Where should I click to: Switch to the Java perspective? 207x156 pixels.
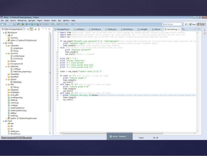(192, 24)
